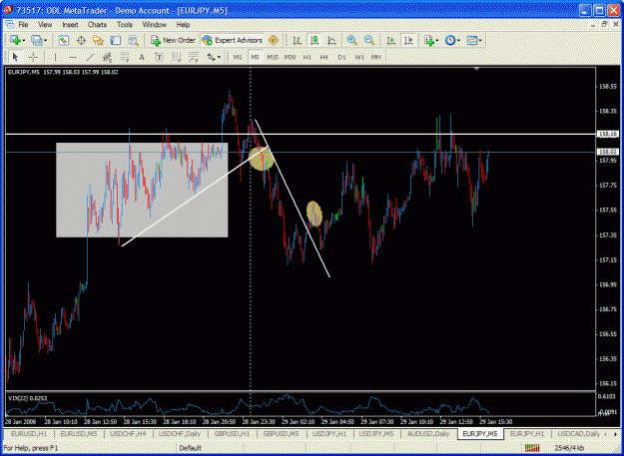Zoom out of the chart
This screenshot has height=456, width=624.
pos(369,40)
